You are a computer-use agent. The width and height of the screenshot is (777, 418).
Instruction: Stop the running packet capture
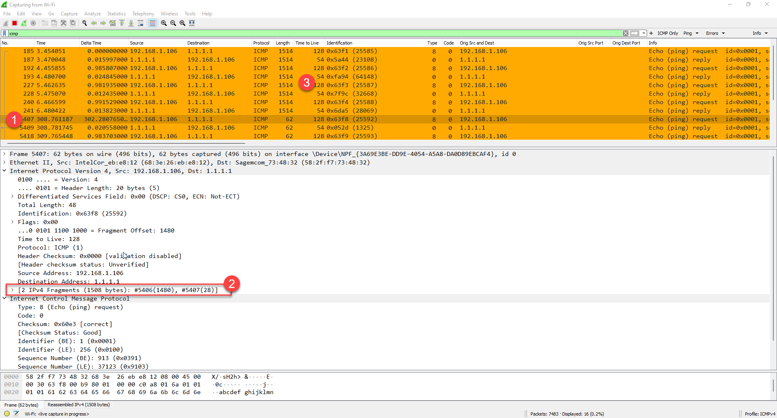15,23
